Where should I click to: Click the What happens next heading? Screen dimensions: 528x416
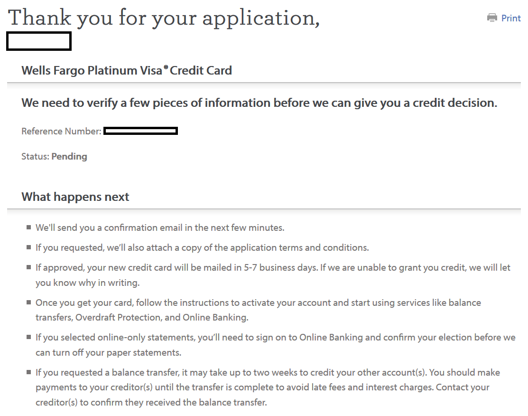tap(75, 197)
